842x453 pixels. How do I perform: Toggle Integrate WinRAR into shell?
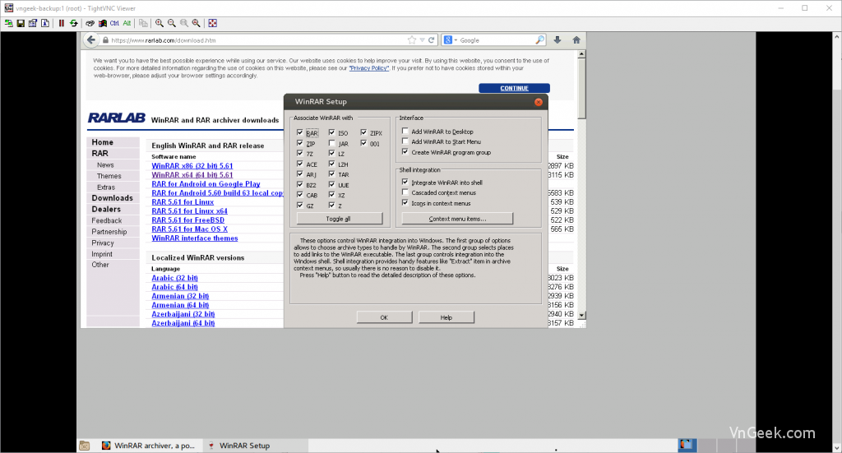pos(405,182)
